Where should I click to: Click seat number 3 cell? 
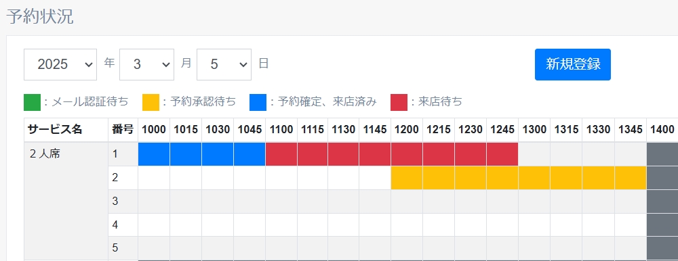point(123,201)
